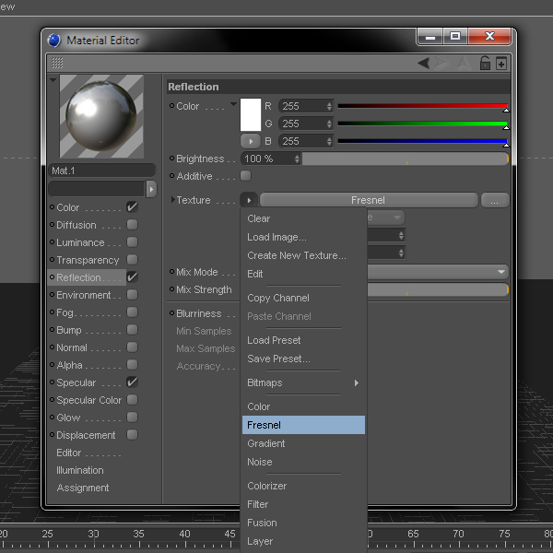The image size is (553, 553).
Task: Click the Cinema 4D logo in title bar
Action: [x=54, y=41]
